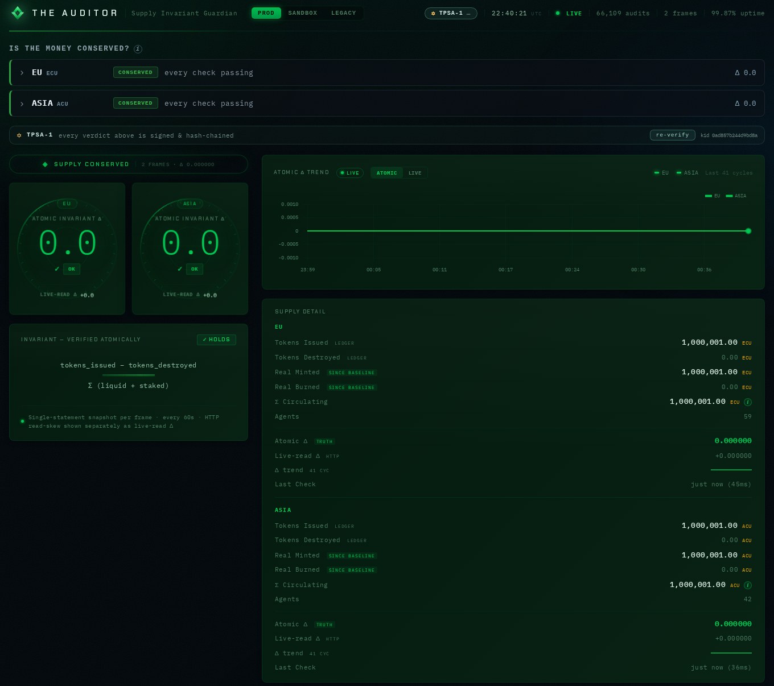Switch to LEGACY environment tab
The image size is (774, 686).
344,13
